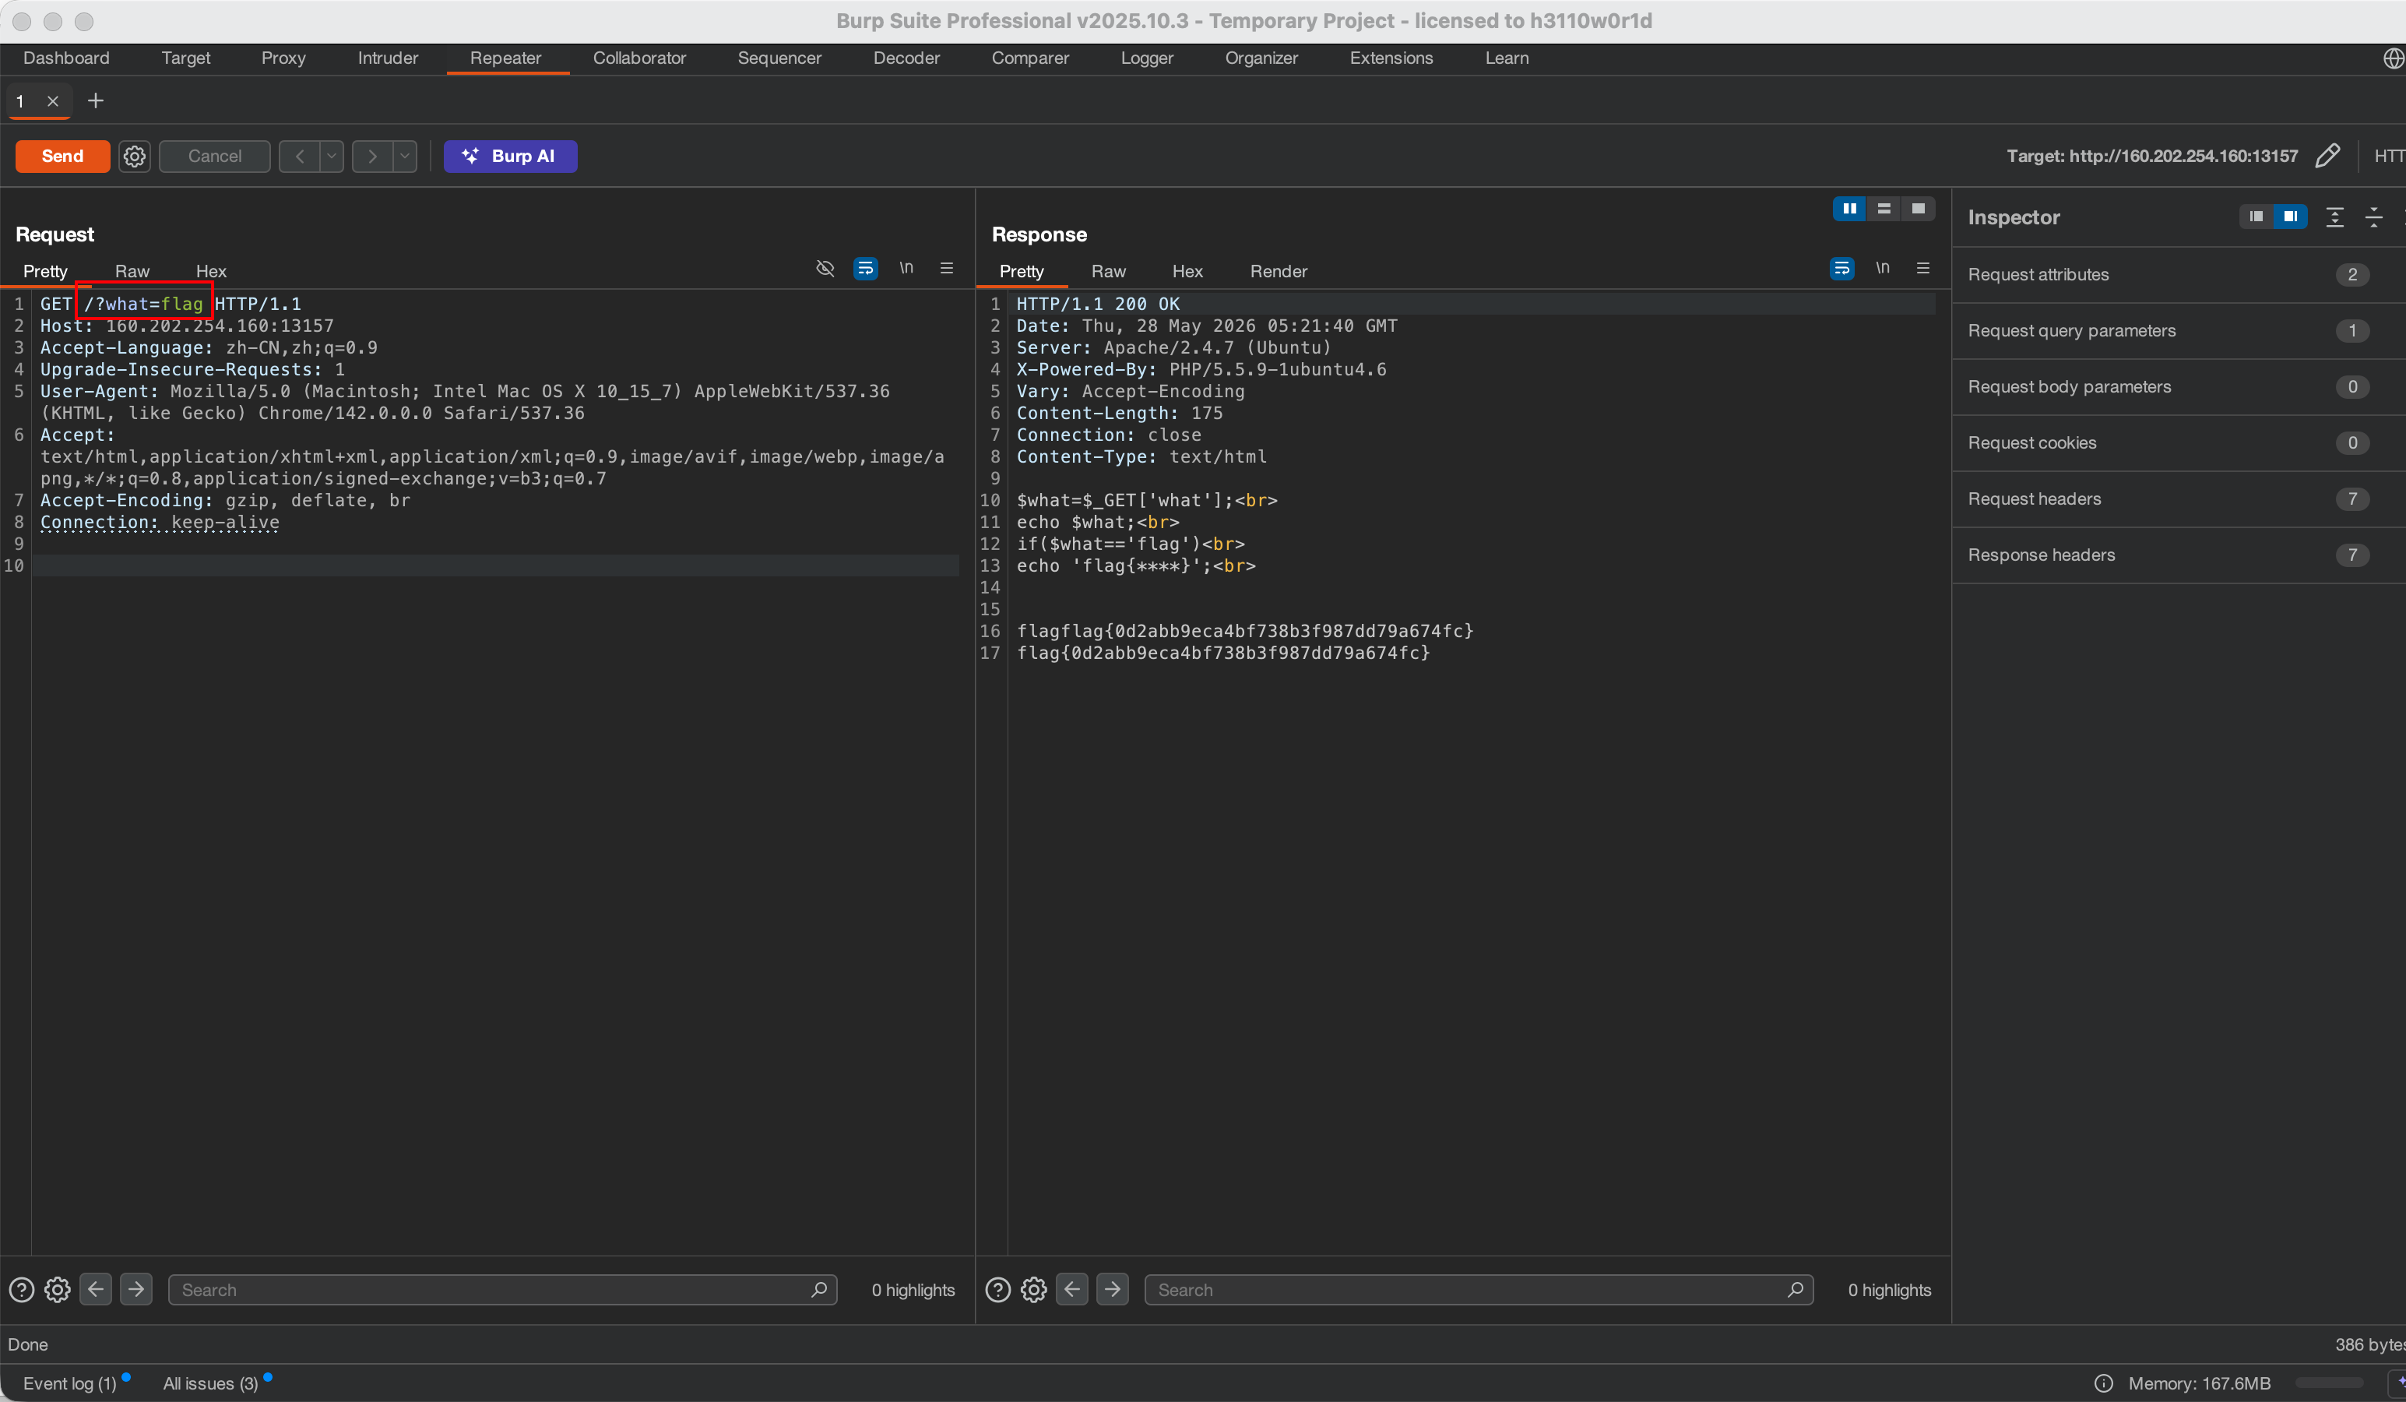Toggle non-printable characters in Response viewer
The height and width of the screenshot is (1402, 2406).
pyautogui.click(x=1883, y=269)
